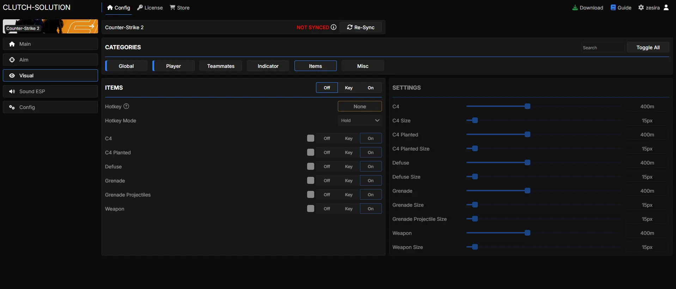Click the Download icon in top bar
Screen dimensions: 676x289
(x=575, y=7)
